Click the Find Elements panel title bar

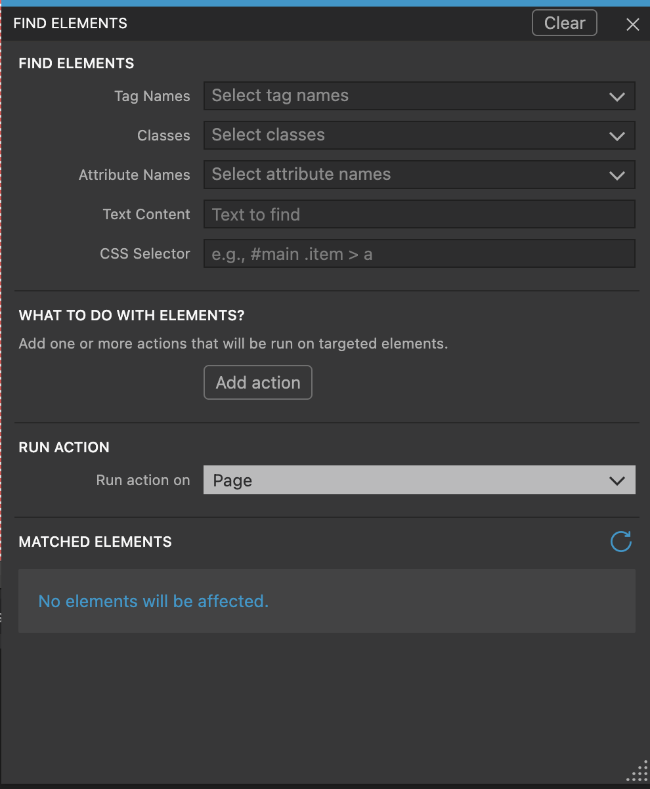pyautogui.click(x=263, y=24)
